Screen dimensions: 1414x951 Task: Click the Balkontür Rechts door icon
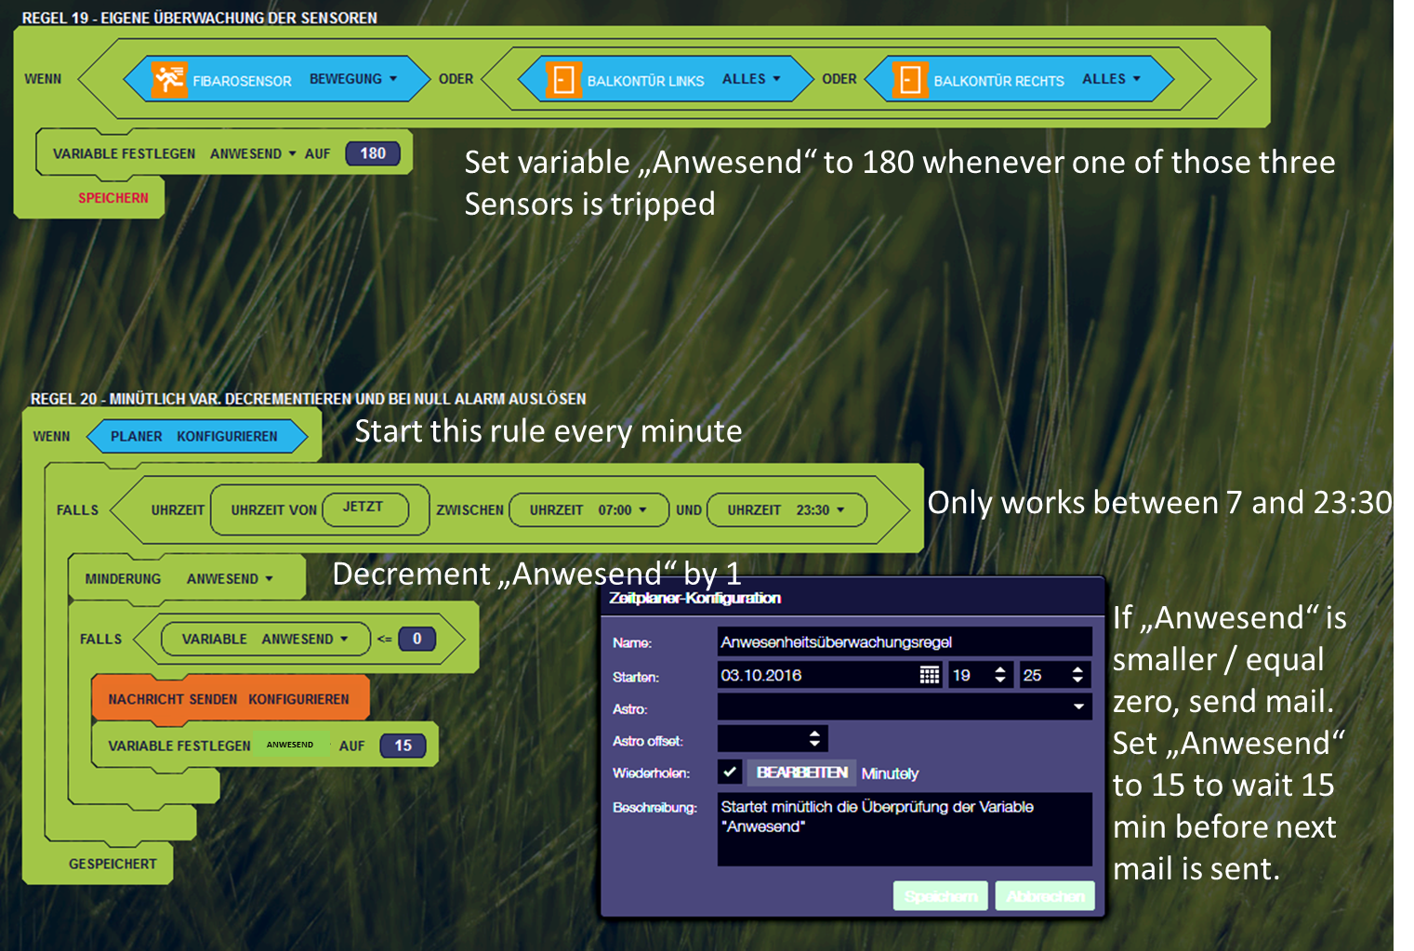click(910, 80)
